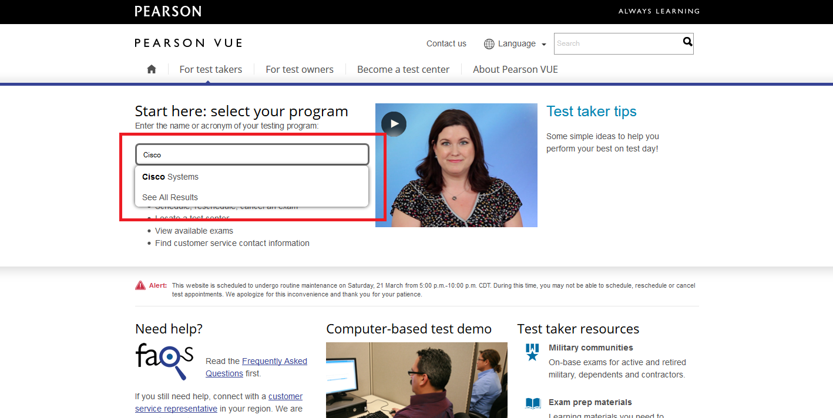Open the Frequently Asked Questions link
Image resolution: width=833 pixels, height=418 pixels.
point(256,368)
